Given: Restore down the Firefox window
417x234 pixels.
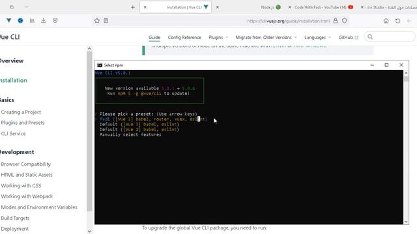Looking at the screenshot, I should pyautogui.click(x=12, y=7).
